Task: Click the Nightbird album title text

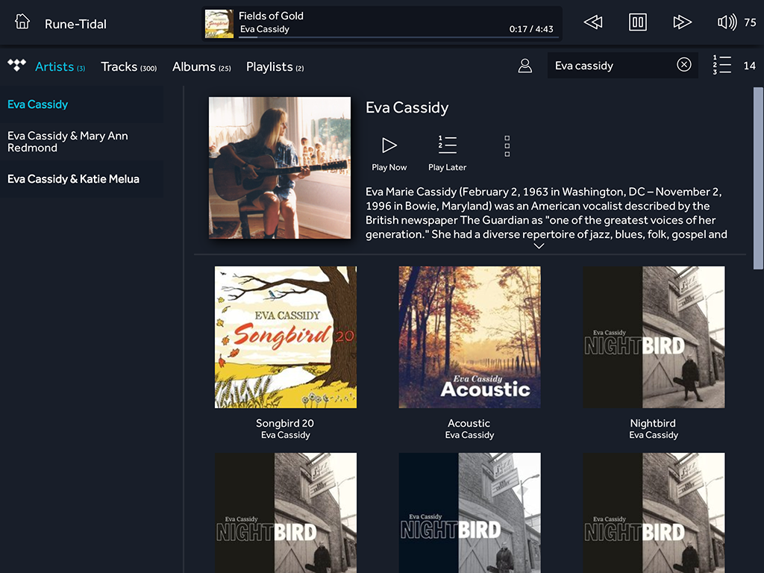Action: 653,423
